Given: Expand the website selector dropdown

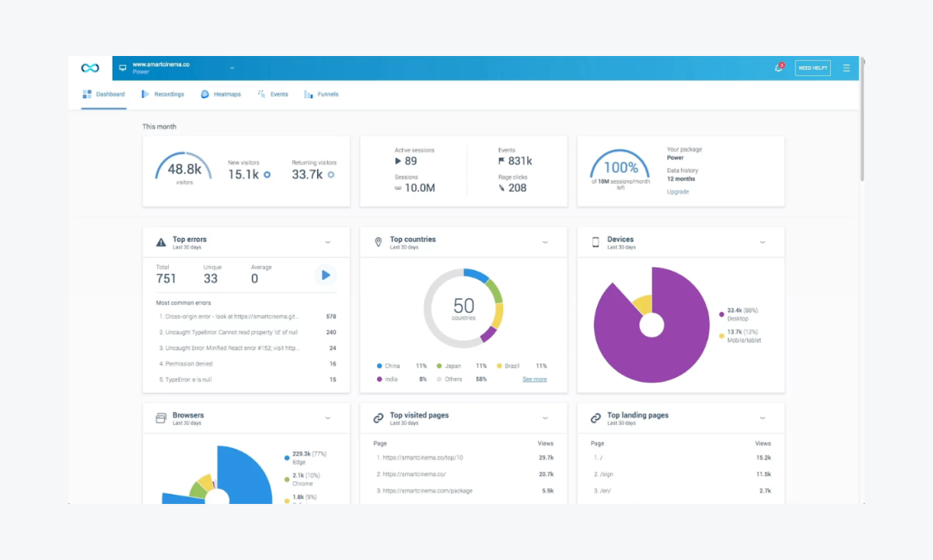Looking at the screenshot, I should (231, 68).
